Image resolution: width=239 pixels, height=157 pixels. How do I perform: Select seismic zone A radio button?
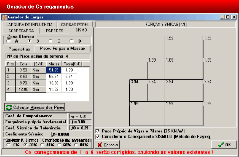tap(9, 41)
